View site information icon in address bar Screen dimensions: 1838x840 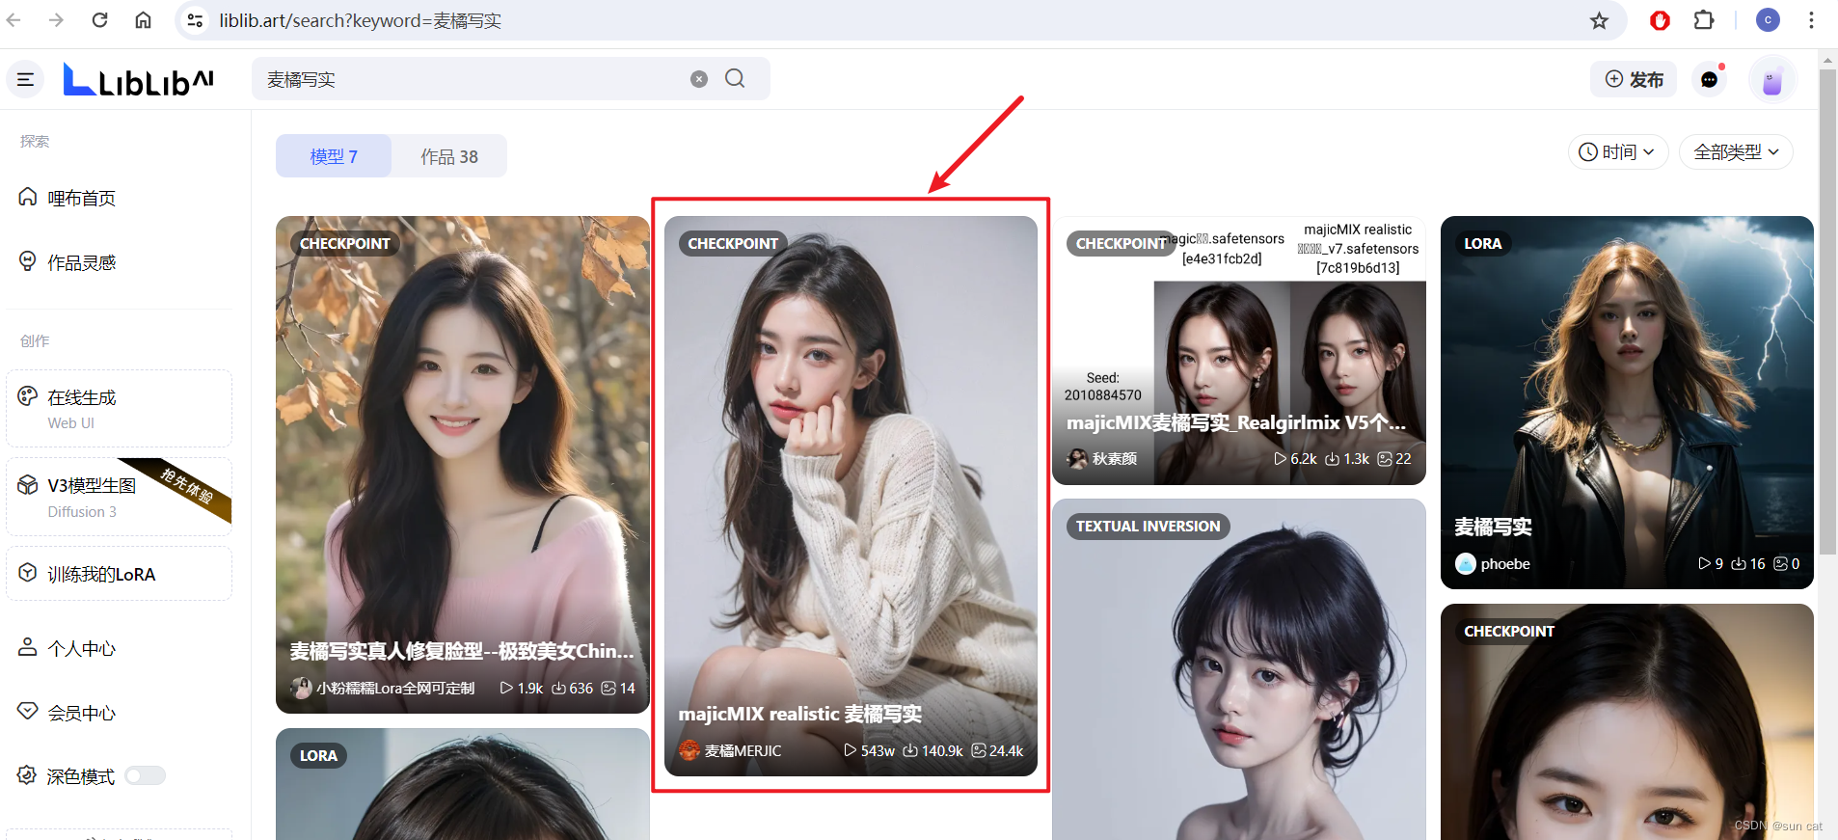[x=195, y=20]
